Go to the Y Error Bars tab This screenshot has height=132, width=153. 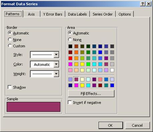tap(53, 14)
